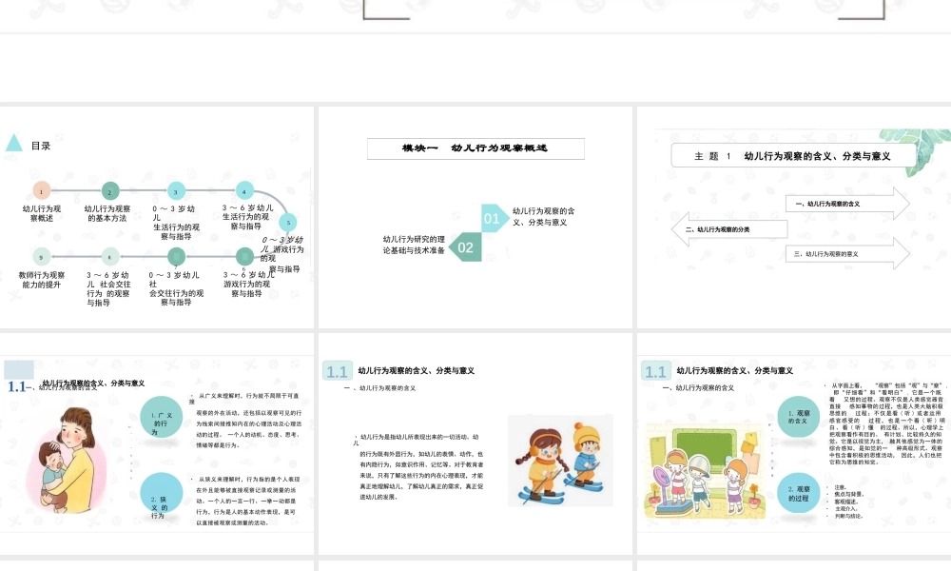Select numbered circle 1 above 幼儿行为观察概述
Viewport: 951px width, 571px height.
pyautogui.click(x=41, y=191)
